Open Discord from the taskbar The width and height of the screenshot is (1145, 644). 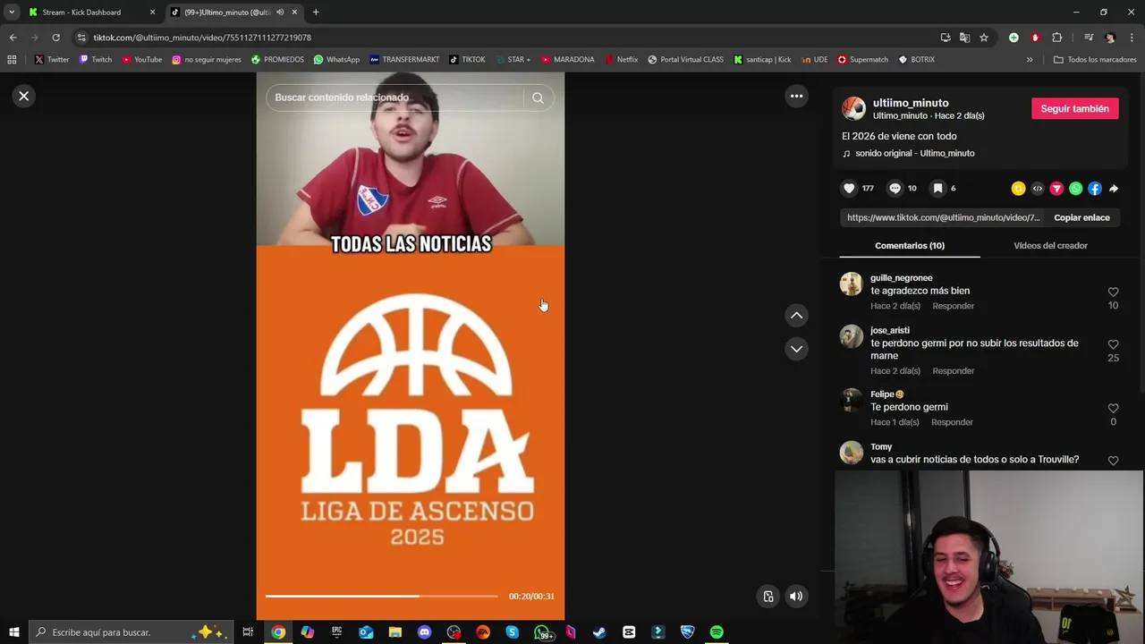pos(424,632)
